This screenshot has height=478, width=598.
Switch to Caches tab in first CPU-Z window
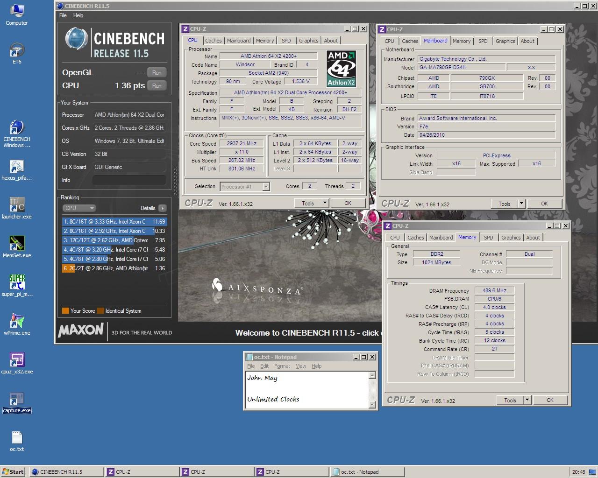(x=214, y=41)
